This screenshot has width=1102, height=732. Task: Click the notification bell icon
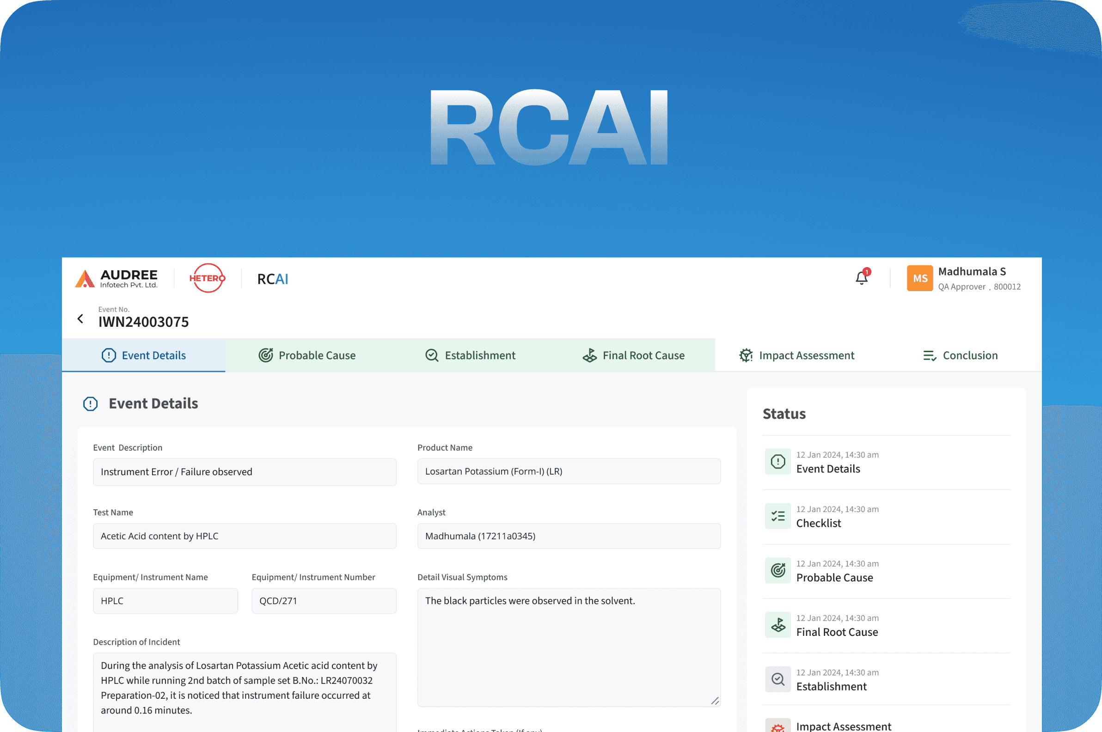pos(861,278)
